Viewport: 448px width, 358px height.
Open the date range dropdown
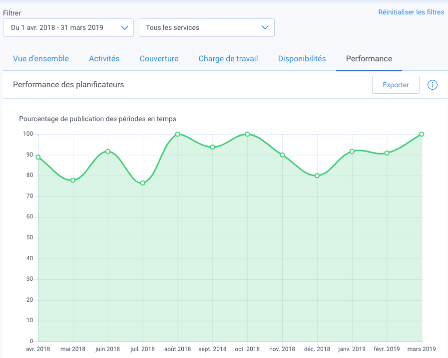68,27
